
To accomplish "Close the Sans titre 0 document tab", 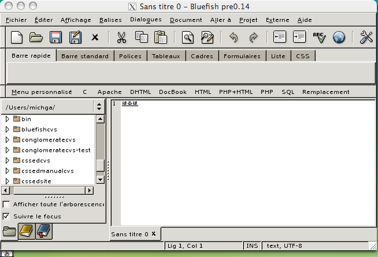I will [x=154, y=234].
